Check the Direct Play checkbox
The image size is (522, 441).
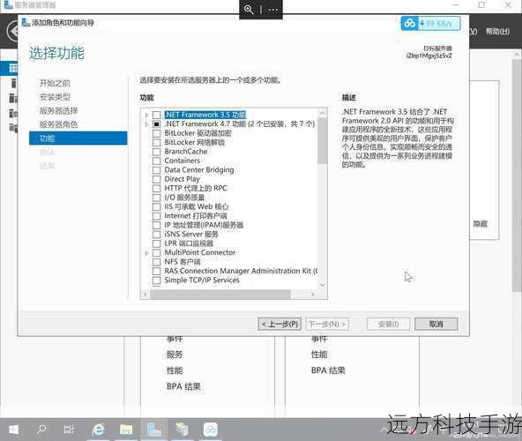tap(156, 179)
